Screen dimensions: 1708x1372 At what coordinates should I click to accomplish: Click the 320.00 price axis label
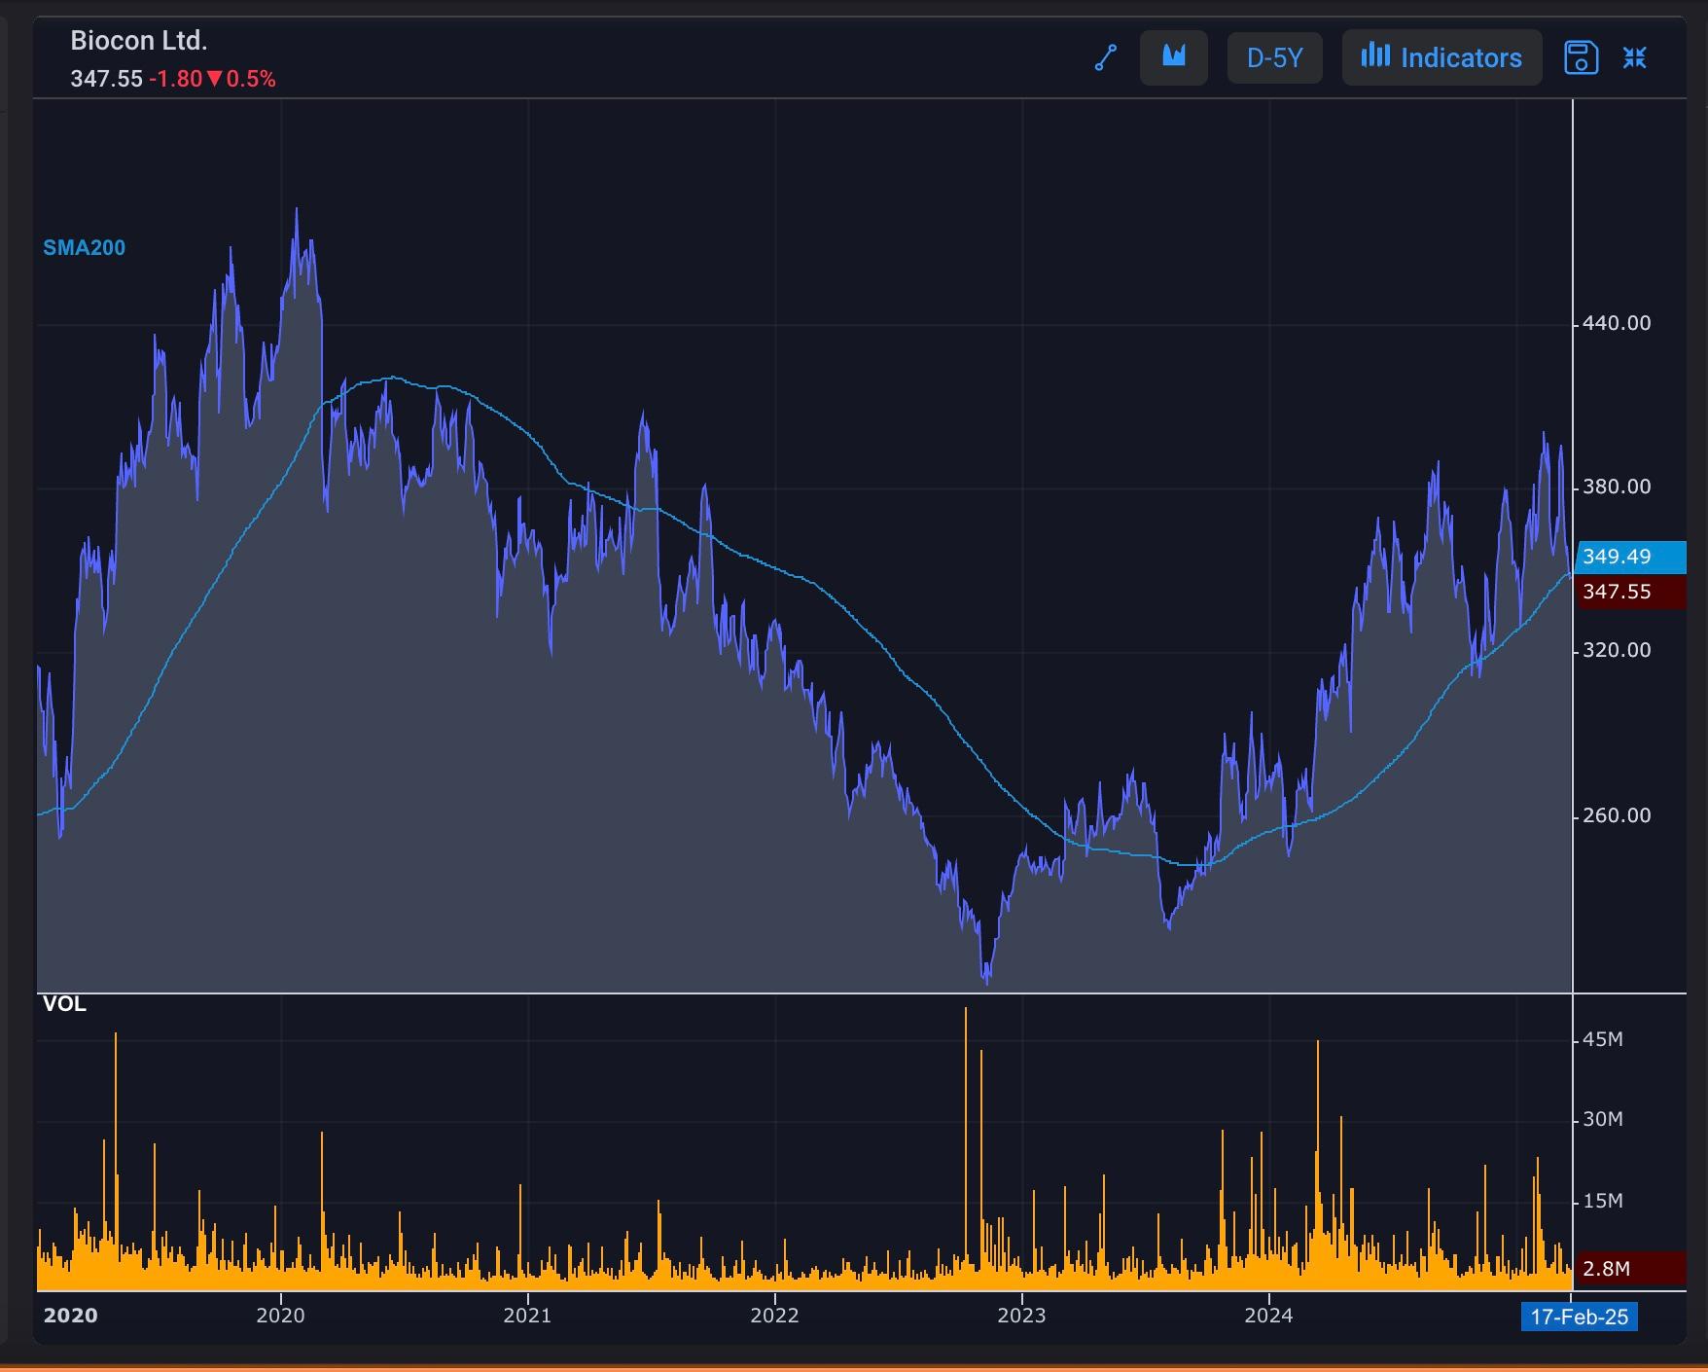(1617, 650)
